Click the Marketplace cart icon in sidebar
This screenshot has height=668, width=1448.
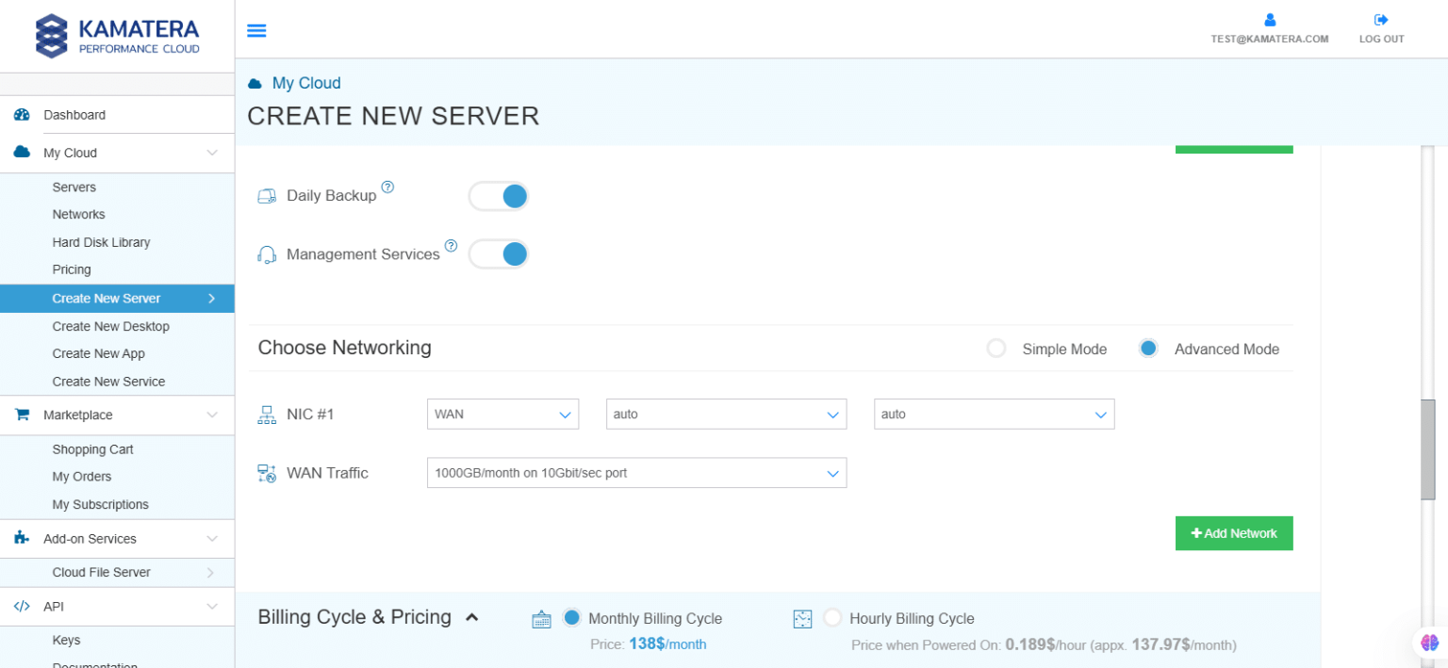[22, 415]
